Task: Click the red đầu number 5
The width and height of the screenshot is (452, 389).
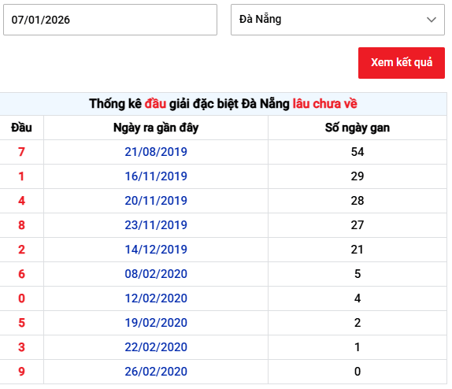Action: click(21, 323)
